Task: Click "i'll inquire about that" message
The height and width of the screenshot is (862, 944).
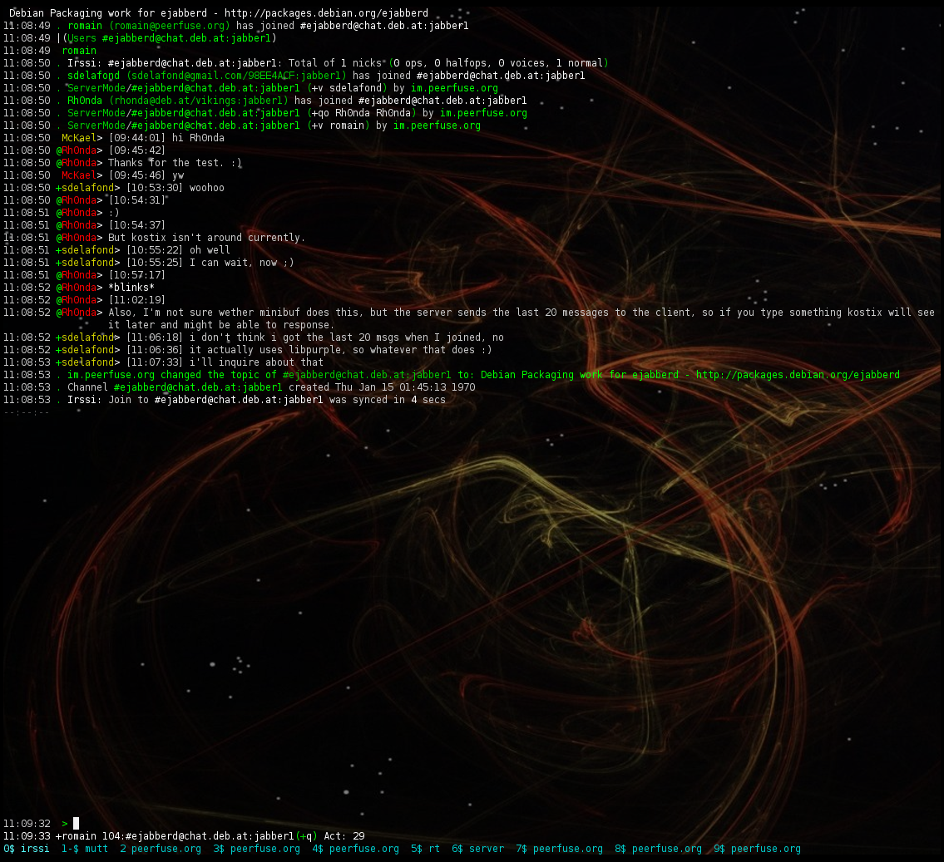Action: click(x=256, y=362)
